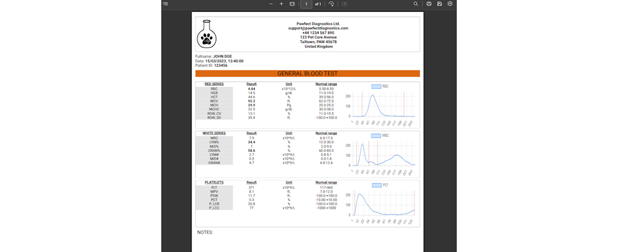The width and height of the screenshot is (618, 252).
Task: Open the viewer settings gear
Action: click(450, 4)
